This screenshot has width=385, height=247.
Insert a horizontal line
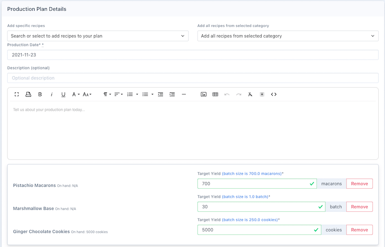(184, 94)
